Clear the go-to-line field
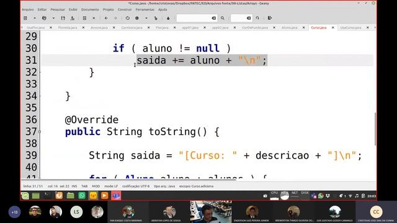Image resolution: width=397 pixels, height=223 pixels. [249, 18]
